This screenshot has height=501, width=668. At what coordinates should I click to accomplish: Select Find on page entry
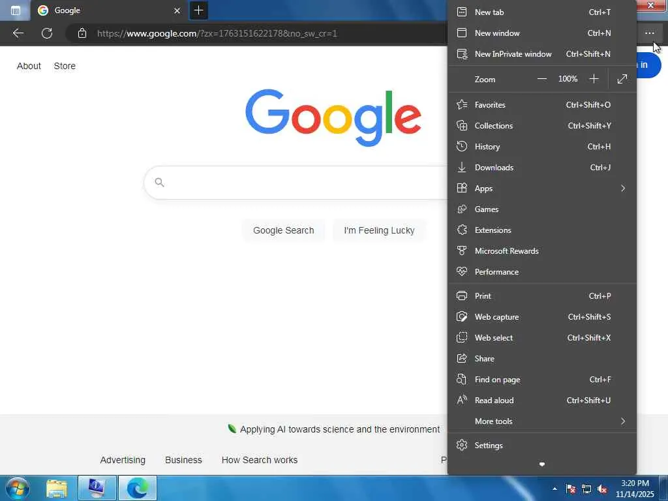click(542, 379)
